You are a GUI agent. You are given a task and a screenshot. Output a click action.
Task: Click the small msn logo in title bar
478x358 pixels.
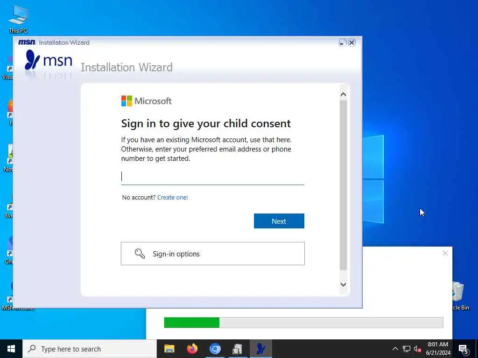pyautogui.click(x=27, y=42)
